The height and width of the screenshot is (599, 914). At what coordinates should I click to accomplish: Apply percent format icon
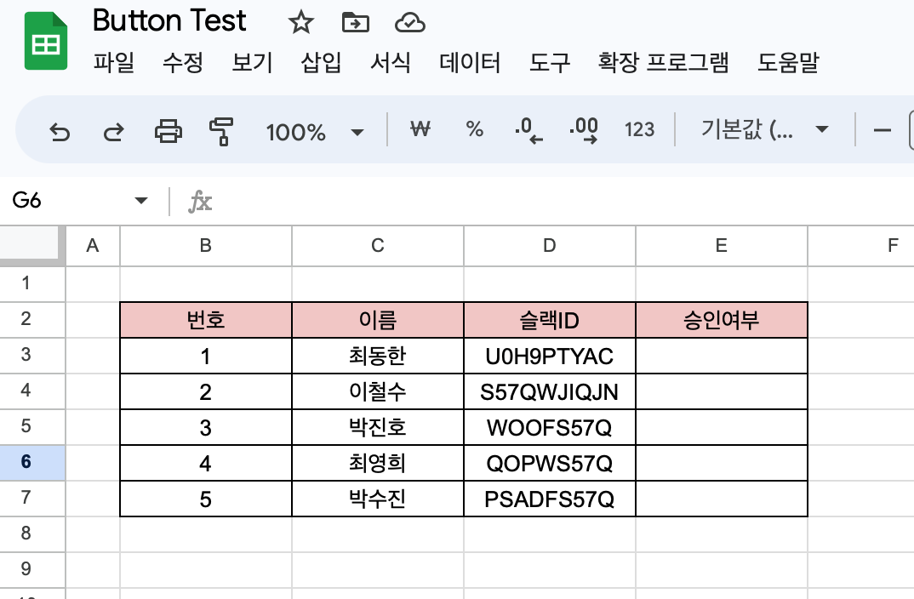[x=473, y=129]
